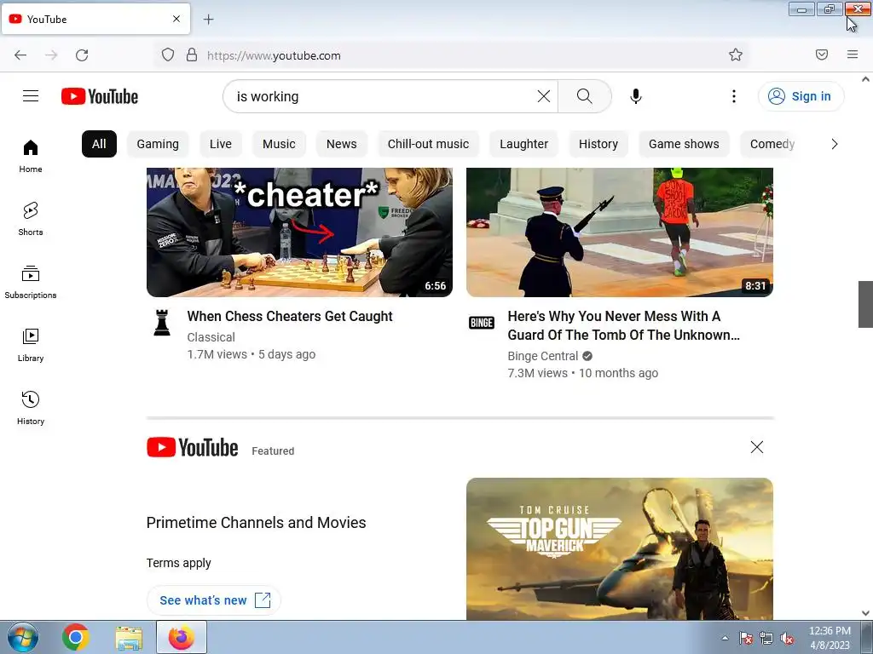Viewport: 873px width, 654px height.
Task: Launch Chrome from the taskbar
Action: click(x=75, y=637)
